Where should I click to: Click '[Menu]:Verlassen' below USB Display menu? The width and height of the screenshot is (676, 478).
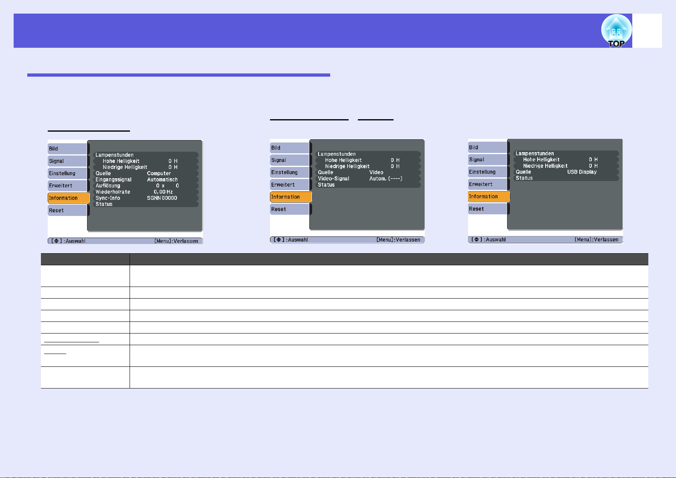coord(597,239)
